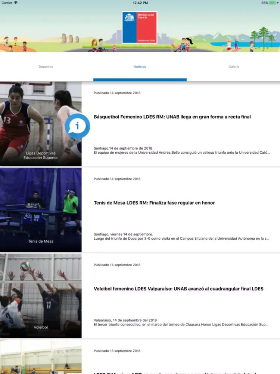Tap the battery indicator icon
The image size is (280, 374).
273,3
